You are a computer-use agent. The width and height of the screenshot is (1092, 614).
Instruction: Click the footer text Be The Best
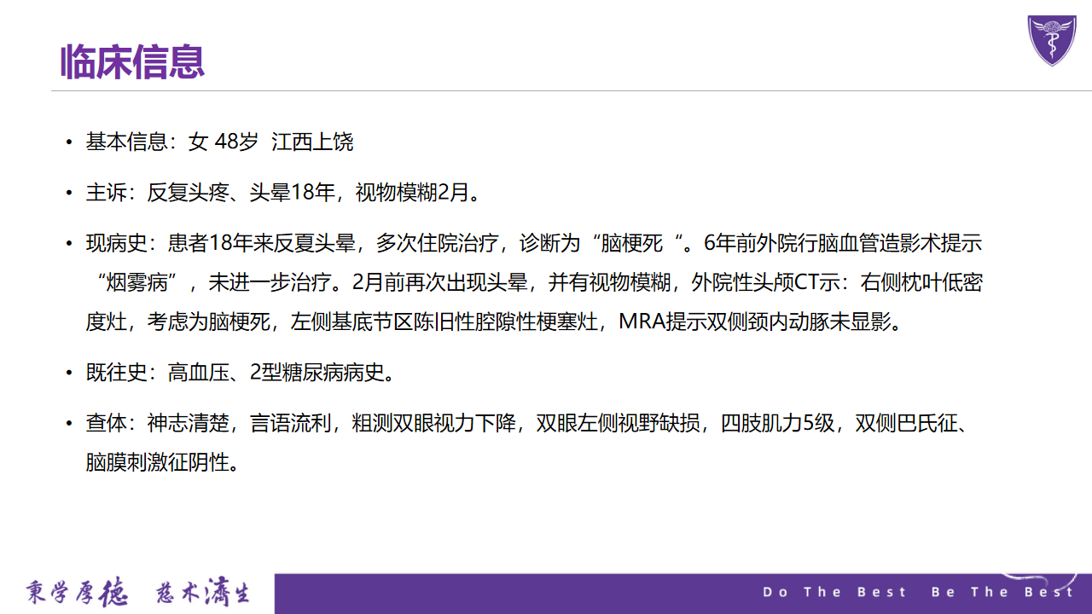1002,592
